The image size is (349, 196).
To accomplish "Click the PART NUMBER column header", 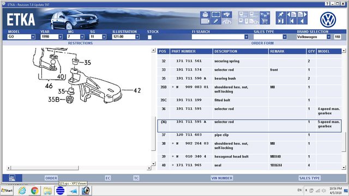I will (x=191, y=51).
